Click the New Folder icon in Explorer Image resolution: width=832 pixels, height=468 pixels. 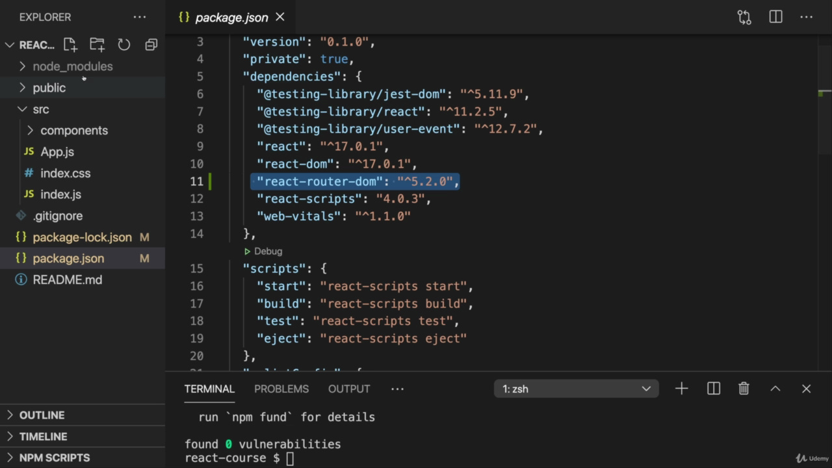point(97,45)
